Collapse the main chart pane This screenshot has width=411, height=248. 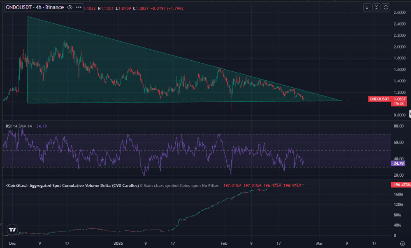coord(376,7)
